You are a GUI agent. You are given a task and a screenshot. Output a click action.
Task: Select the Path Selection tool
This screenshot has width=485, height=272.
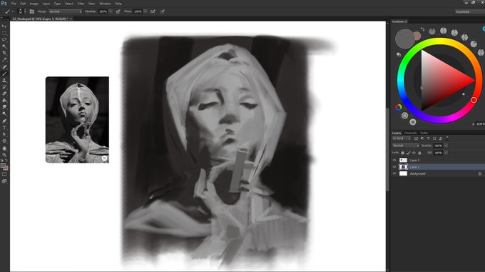[x=4, y=134]
